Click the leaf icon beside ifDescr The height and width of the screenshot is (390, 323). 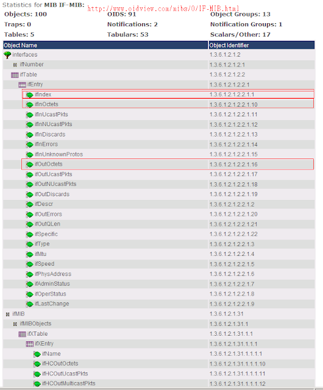point(30,204)
